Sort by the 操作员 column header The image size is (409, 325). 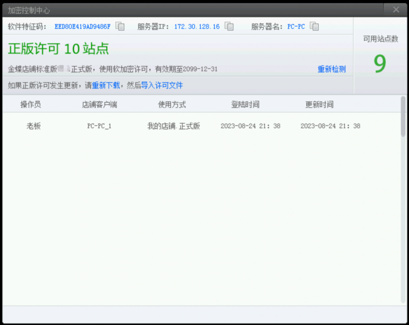(31, 104)
